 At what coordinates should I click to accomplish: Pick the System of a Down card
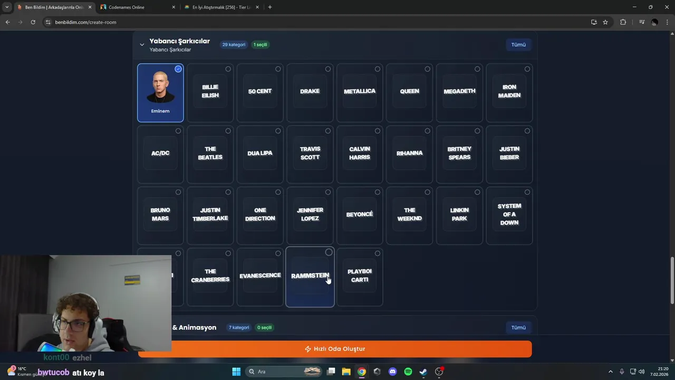point(509,215)
